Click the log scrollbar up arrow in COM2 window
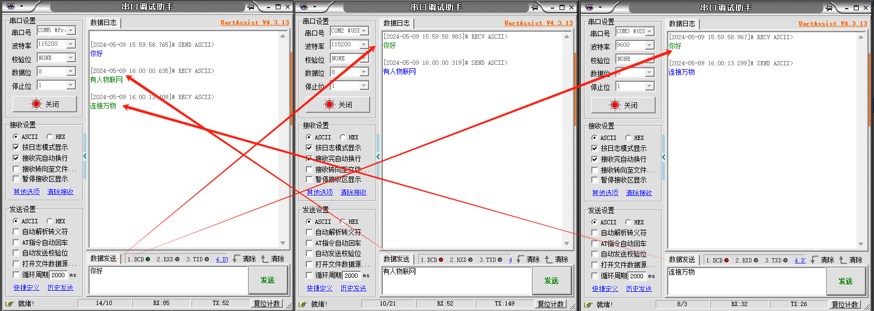Image resolution: width=874 pixels, height=311 pixels. pyautogui.click(x=567, y=36)
